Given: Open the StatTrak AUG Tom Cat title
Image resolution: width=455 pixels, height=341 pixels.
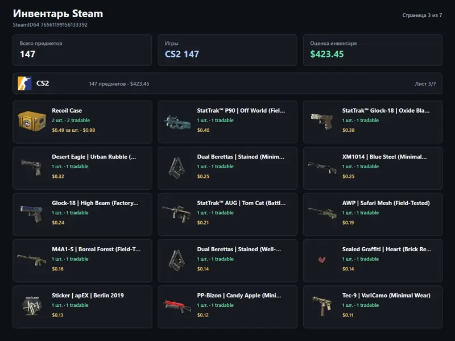Looking at the screenshot, I should (x=241, y=203).
